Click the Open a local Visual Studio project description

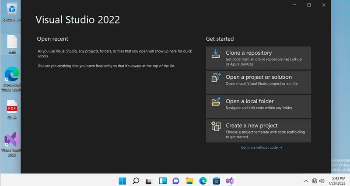tap(262, 84)
